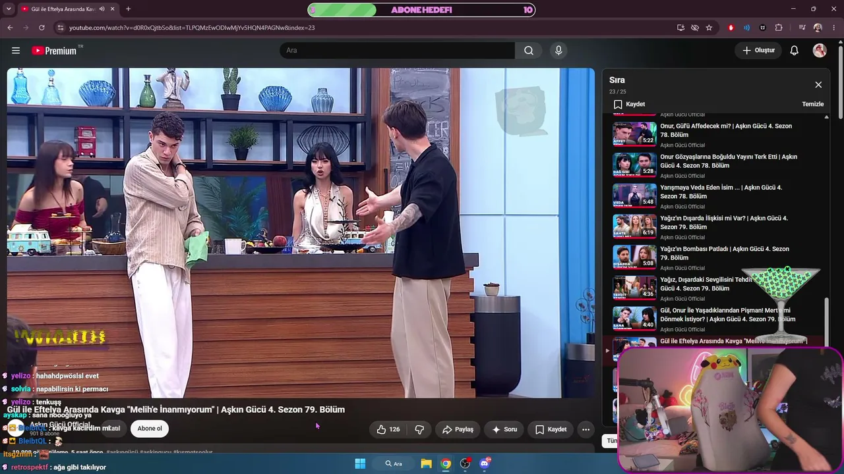Install the app via address bar icon

(x=680, y=28)
